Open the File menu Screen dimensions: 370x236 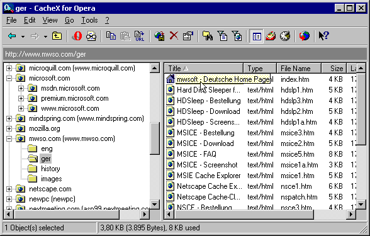tap(11, 20)
